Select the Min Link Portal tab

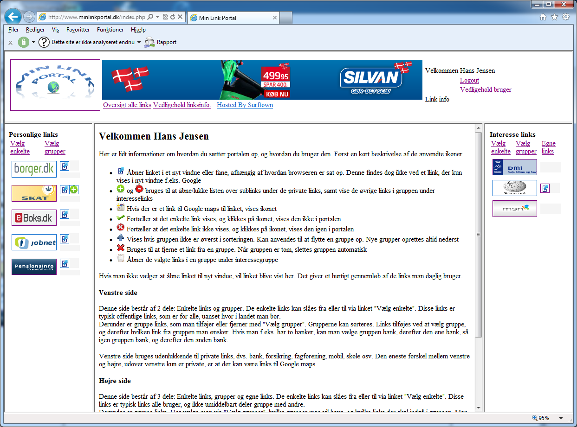[x=233, y=18]
